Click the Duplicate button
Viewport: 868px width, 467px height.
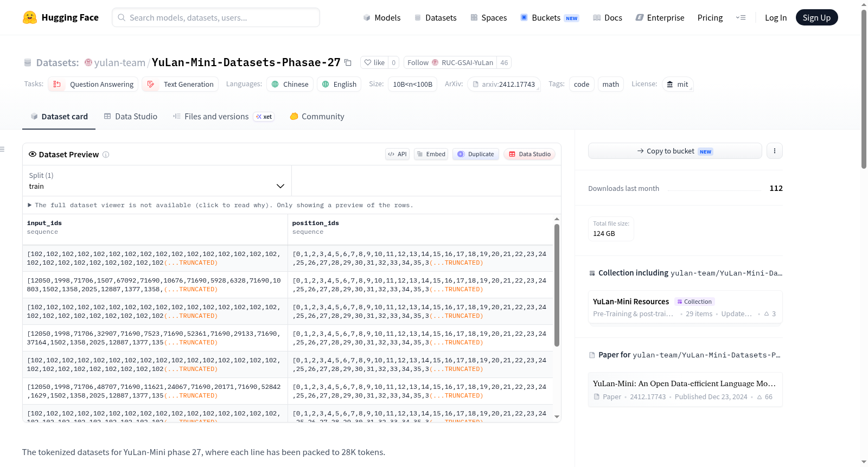(476, 154)
